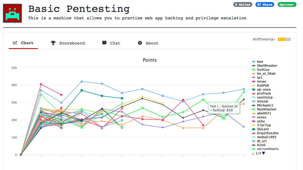Go to next legend page arrow

[263, 153]
